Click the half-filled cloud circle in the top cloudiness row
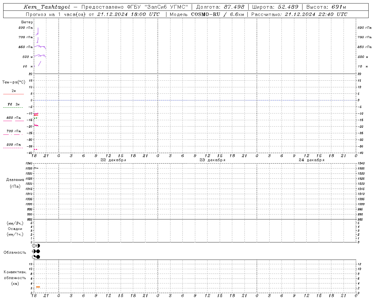This screenshot has width=373, height=298. click(38, 246)
